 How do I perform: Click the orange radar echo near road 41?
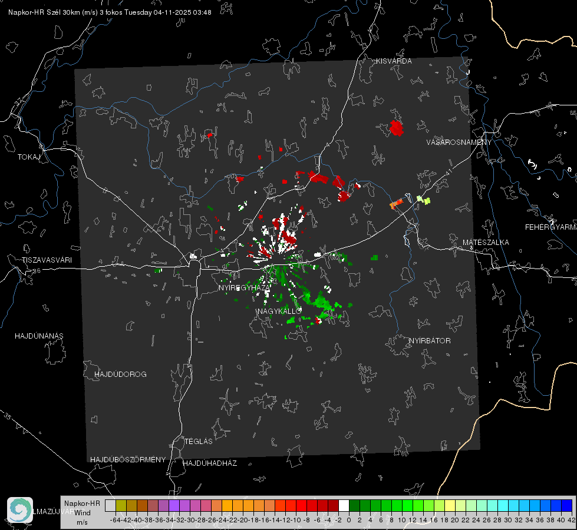pyautogui.click(x=396, y=203)
